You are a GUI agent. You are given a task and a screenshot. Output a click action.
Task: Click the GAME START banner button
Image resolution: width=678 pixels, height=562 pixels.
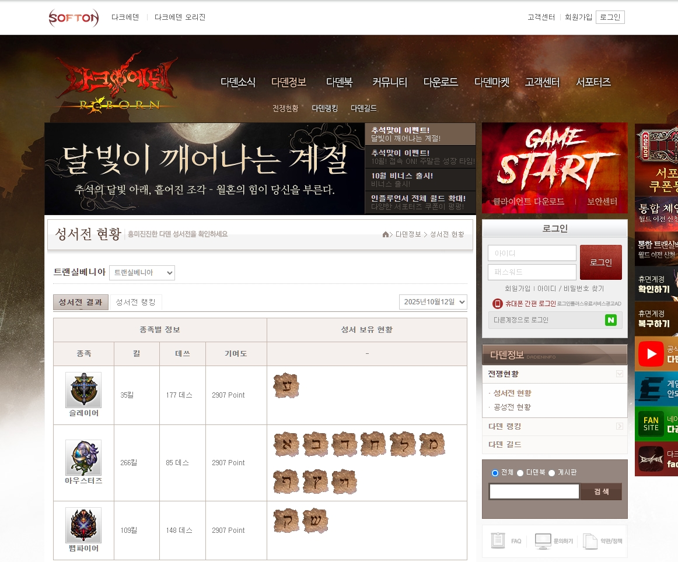(555, 159)
